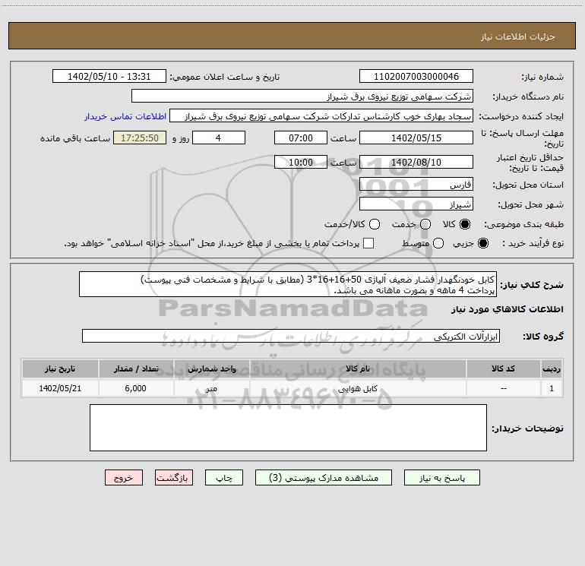Click the کد کالا column header
This screenshot has width=585, height=566.
tap(503, 368)
